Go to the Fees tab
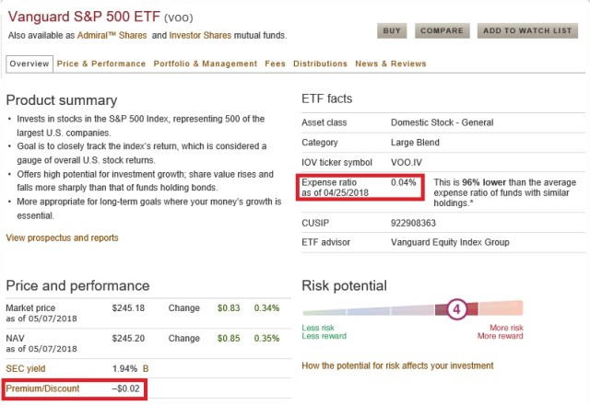Image resolution: width=590 pixels, height=405 pixels. (275, 64)
